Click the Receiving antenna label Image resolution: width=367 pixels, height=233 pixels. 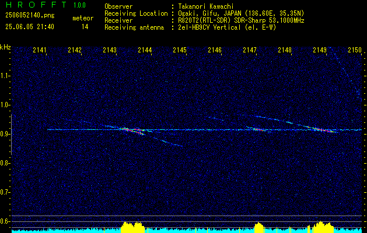pos(134,27)
